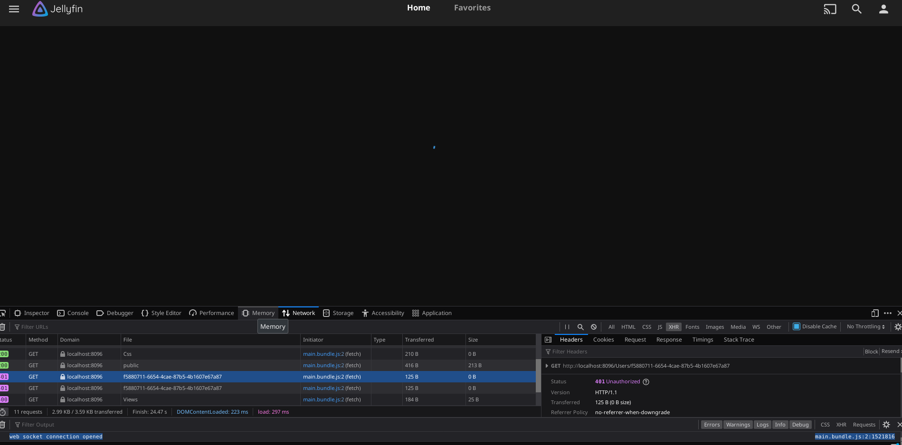Screen dimensions: 902x445
Task: Open the Console devtools tab
Action: click(x=73, y=313)
